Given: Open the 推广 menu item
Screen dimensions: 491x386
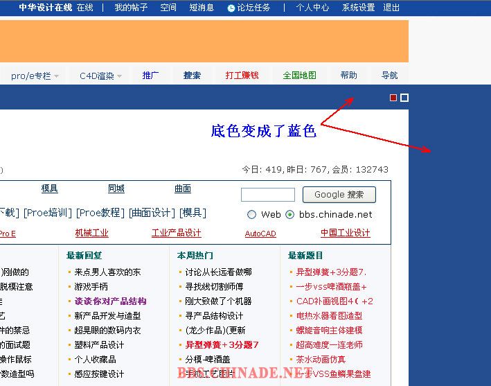Looking at the screenshot, I should (x=150, y=76).
